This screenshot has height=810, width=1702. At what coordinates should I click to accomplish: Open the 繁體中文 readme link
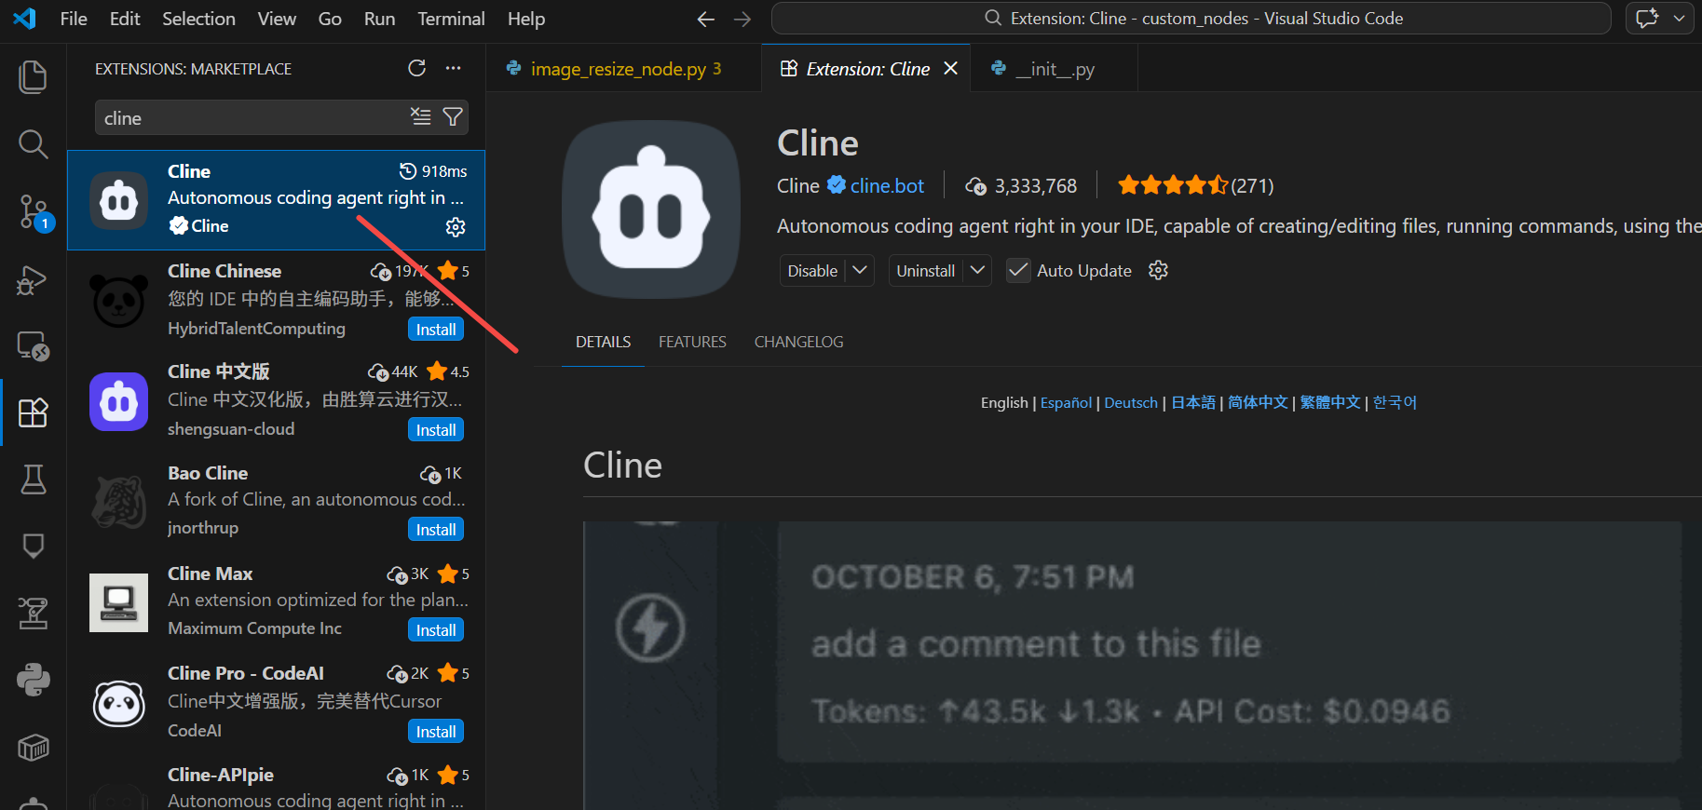coord(1330,402)
